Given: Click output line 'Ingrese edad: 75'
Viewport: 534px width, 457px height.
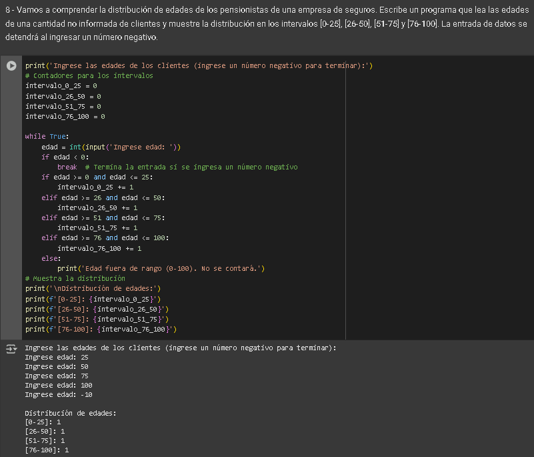Looking at the screenshot, I should click(57, 376).
